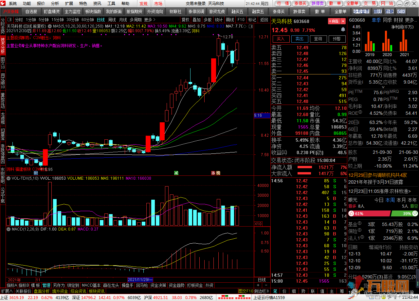Open the F10 company info button

[x=241, y=20]
